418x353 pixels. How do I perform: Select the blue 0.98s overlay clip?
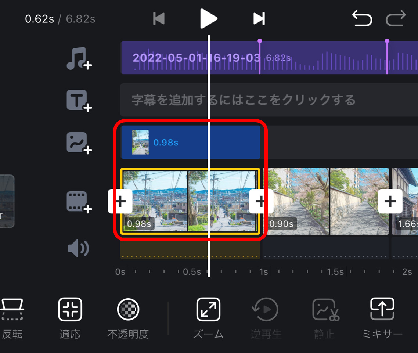[x=190, y=142]
